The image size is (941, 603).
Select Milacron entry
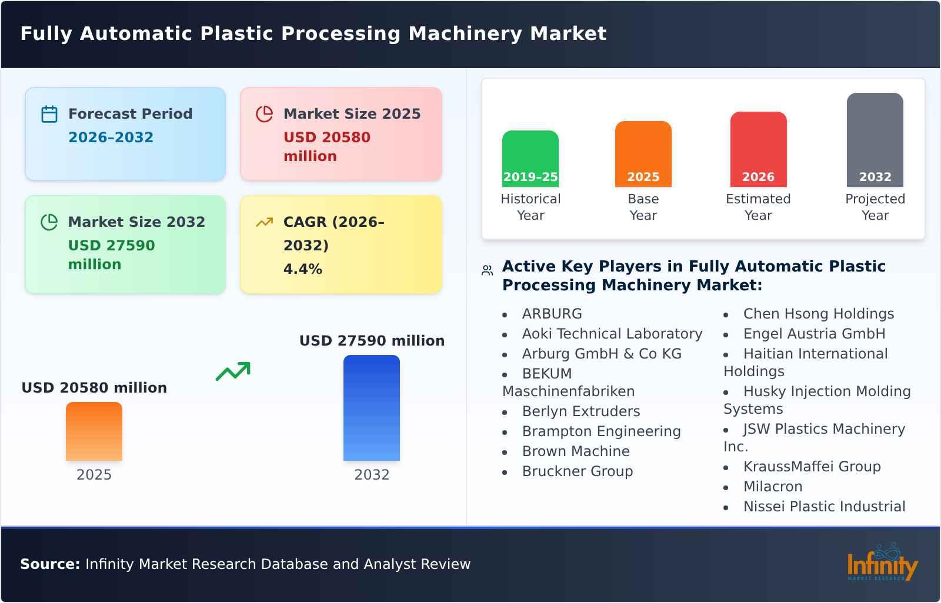773,487
